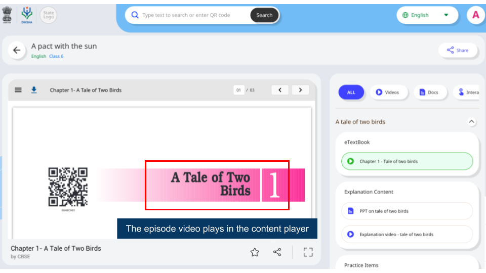Filter content by Videos

click(388, 93)
